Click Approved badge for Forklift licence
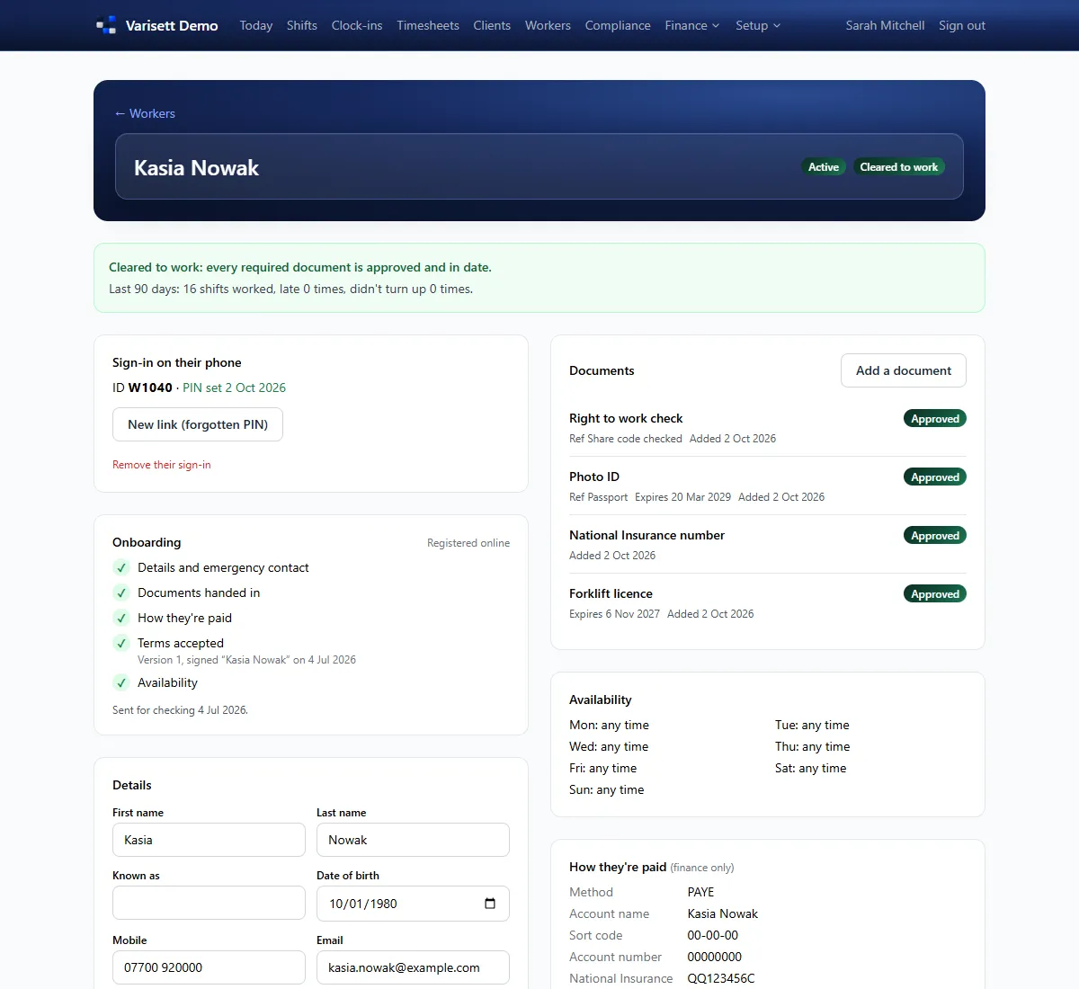 click(935, 594)
